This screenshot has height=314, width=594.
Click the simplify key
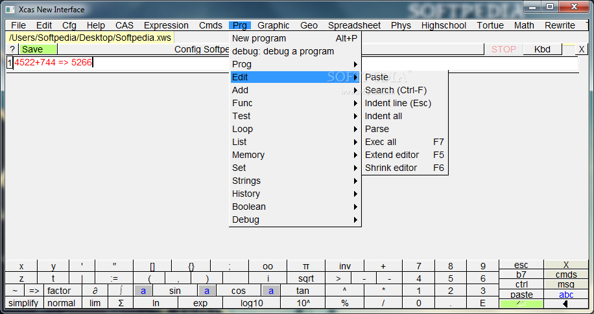(x=23, y=303)
